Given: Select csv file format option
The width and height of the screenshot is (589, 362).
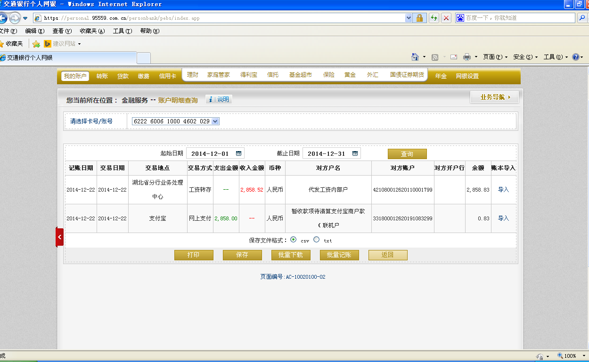Looking at the screenshot, I should pos(294,240).
